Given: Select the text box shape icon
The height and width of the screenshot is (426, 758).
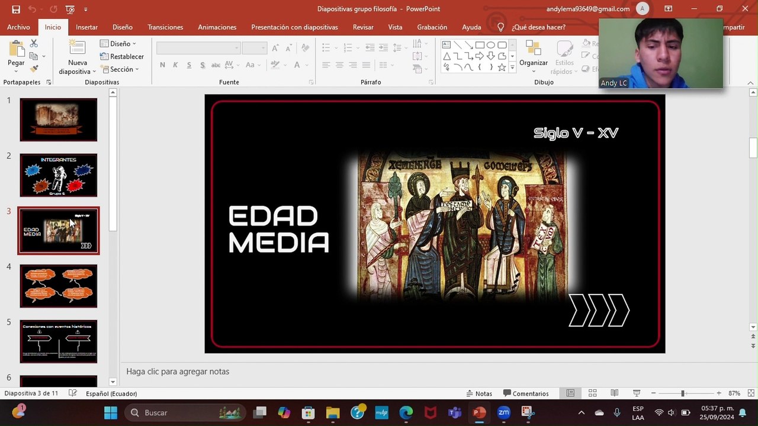Looking at the screenshot, I should tap(447, 45).
